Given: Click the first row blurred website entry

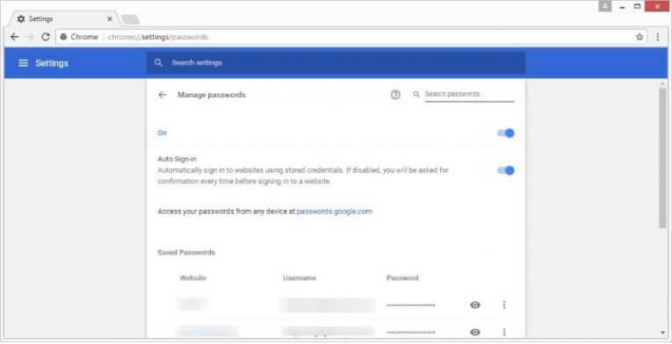Looking at the screenshot, I should 194,305.
